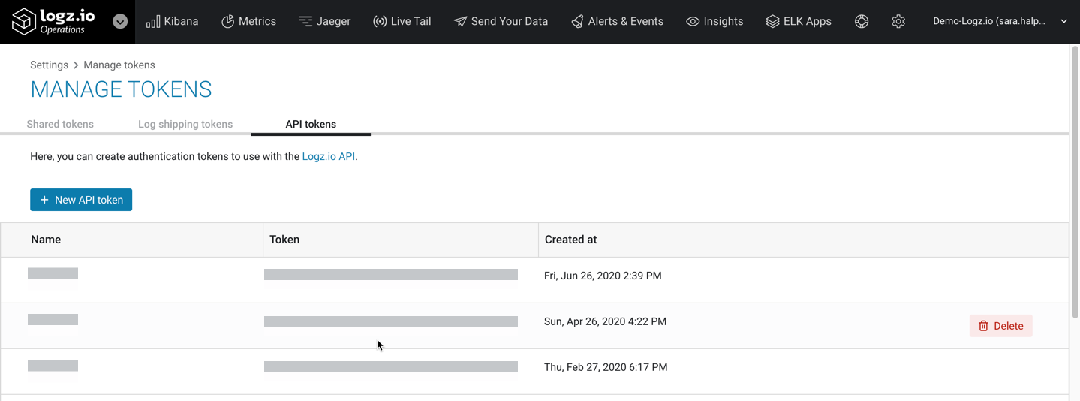Screen dimensions: 1080x401
Task: Switch to the Shared tokens tab
Action: [x=60, y=124]
